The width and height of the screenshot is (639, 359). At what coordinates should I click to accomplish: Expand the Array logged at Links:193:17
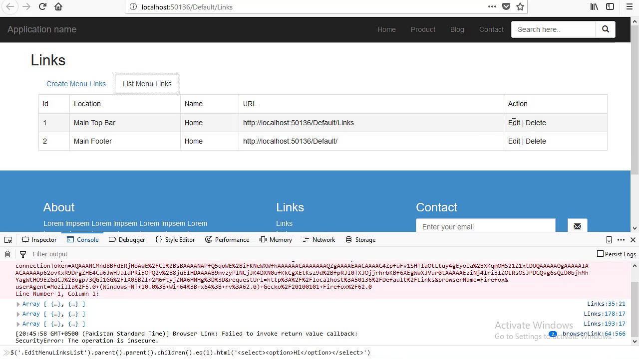(x=18, y=324)
